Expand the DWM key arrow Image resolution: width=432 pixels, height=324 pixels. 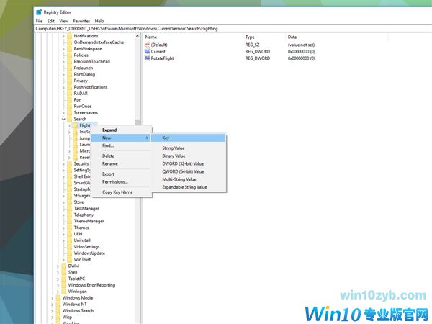[58, 266]
